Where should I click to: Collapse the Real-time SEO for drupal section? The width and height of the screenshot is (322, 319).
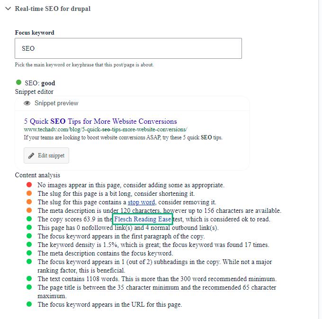pos(8,9)
